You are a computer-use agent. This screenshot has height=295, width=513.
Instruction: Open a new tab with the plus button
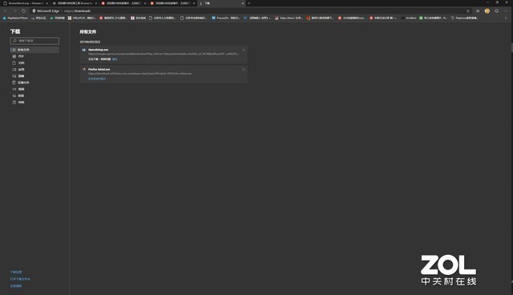[x=249, y=3]
